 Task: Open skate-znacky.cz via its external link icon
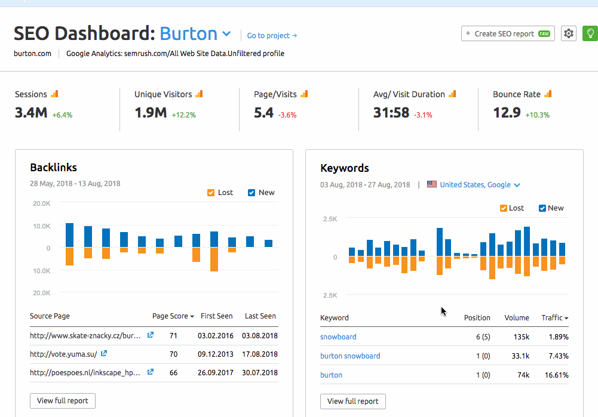click(150, 335)
